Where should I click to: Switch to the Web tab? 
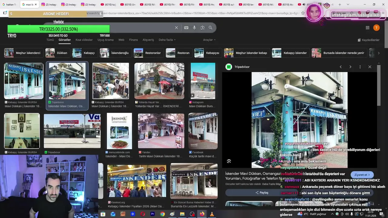121,40
